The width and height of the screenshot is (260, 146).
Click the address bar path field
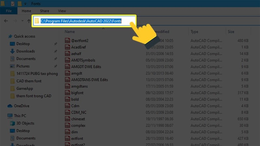pos(84,21)
